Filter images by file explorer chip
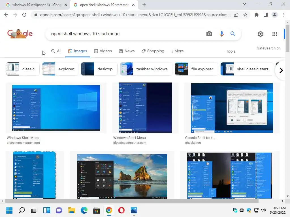The image size is (290, 217). pyautogui.click(x=196, y=69)
